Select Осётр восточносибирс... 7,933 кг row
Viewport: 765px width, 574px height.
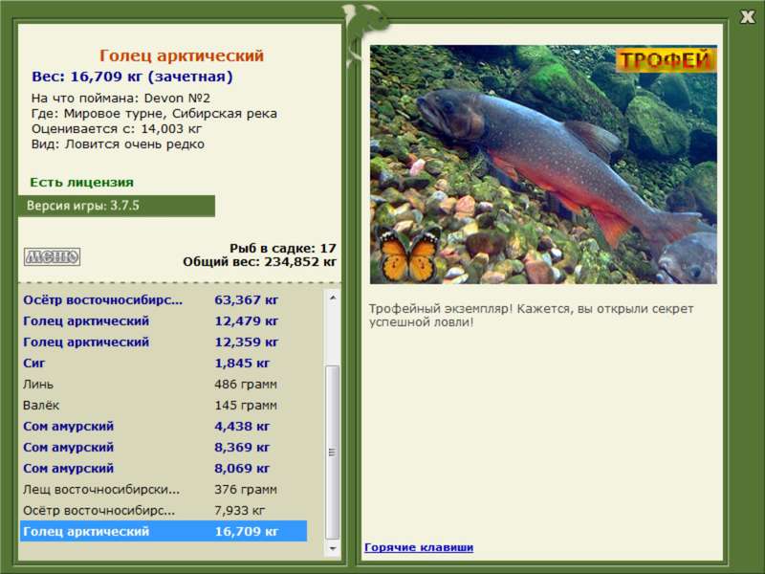[164, 511]
